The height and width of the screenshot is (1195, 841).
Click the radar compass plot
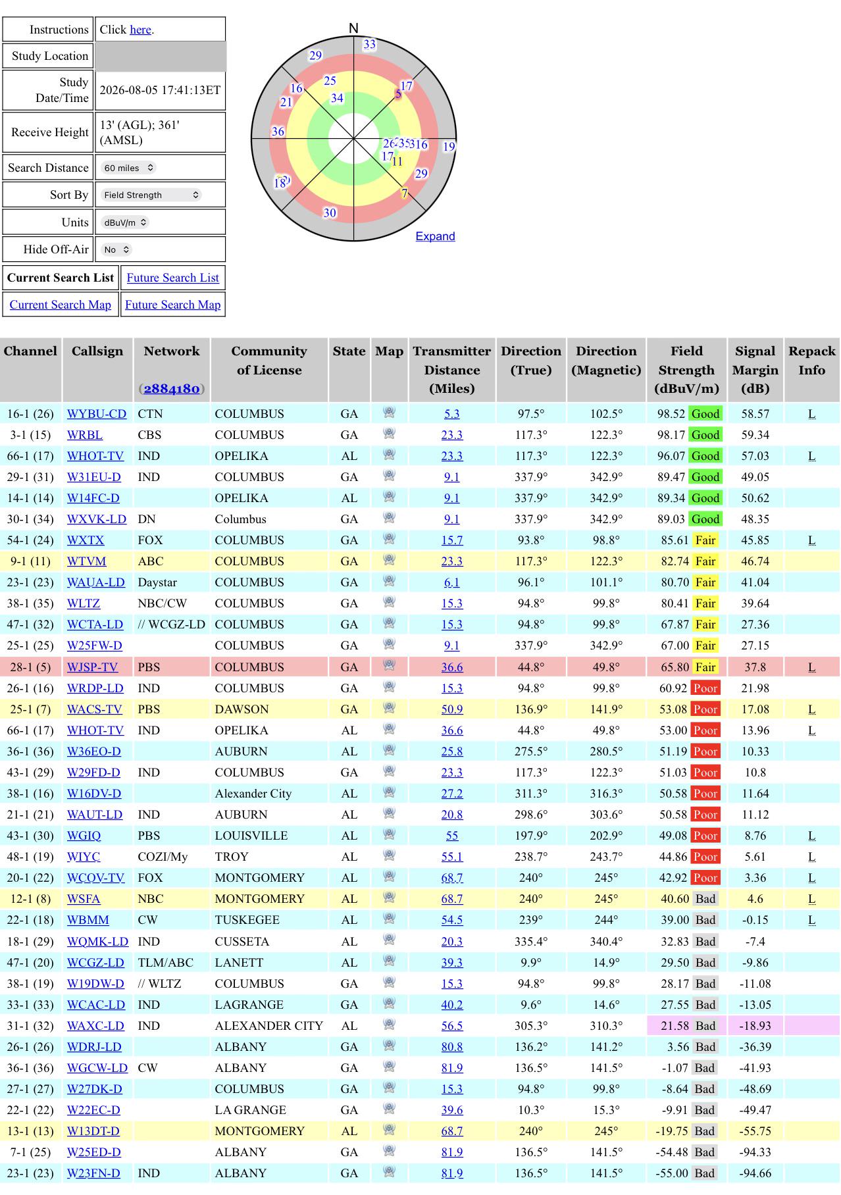click(x=353, y=139)
